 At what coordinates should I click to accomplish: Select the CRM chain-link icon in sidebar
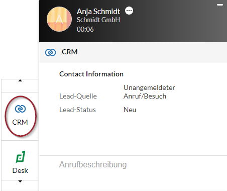[x=20, y=109]
